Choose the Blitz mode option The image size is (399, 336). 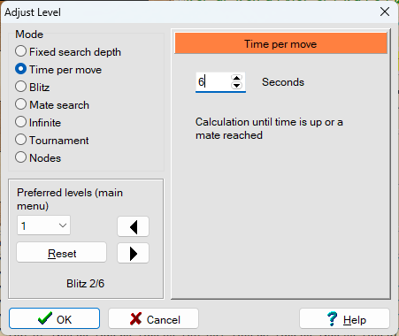32,88
